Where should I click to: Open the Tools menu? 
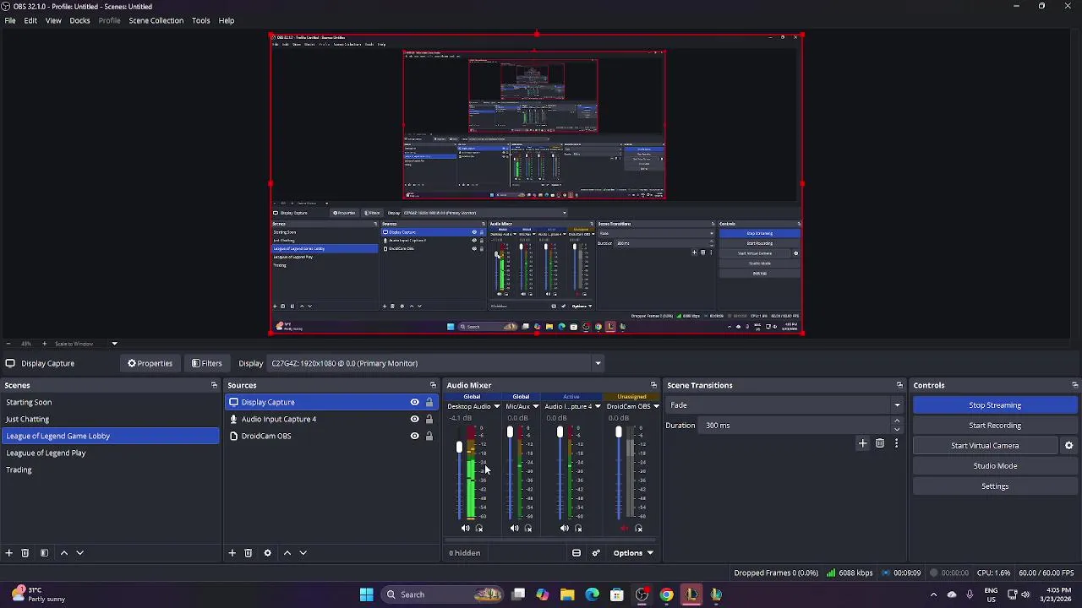200,20
